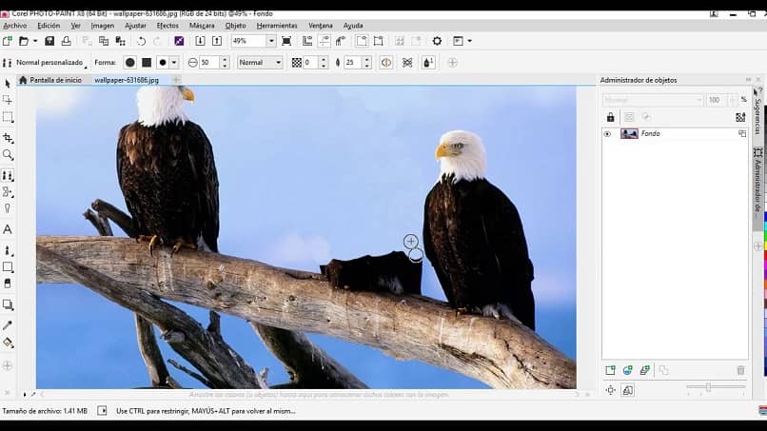Create new object in Object Manager

pyautogui.click(x=611, y=370)
